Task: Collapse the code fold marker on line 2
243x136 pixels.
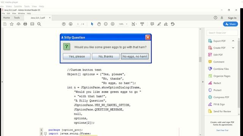Action: pos(45,133)
